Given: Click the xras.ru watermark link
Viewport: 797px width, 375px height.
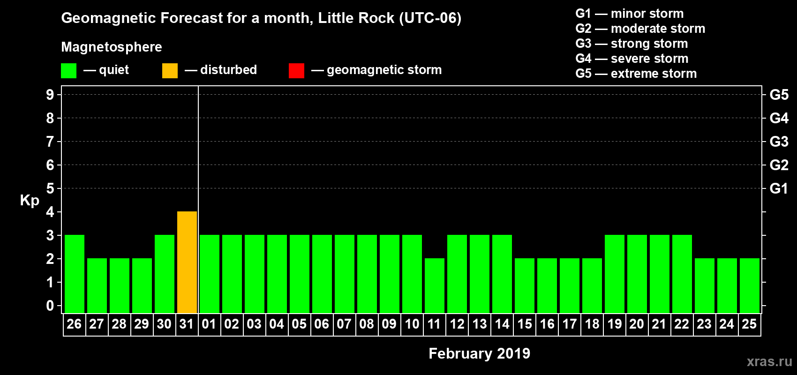Looking at the screenshot, I should coord(769,361).
